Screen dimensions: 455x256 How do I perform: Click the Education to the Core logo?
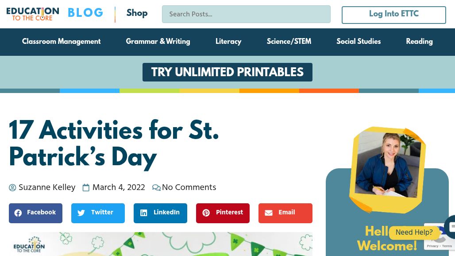(x=33, y=14)
